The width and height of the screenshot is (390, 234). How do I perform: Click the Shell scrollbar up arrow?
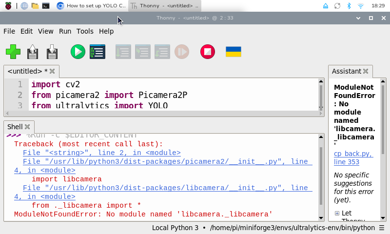[321, 137]
